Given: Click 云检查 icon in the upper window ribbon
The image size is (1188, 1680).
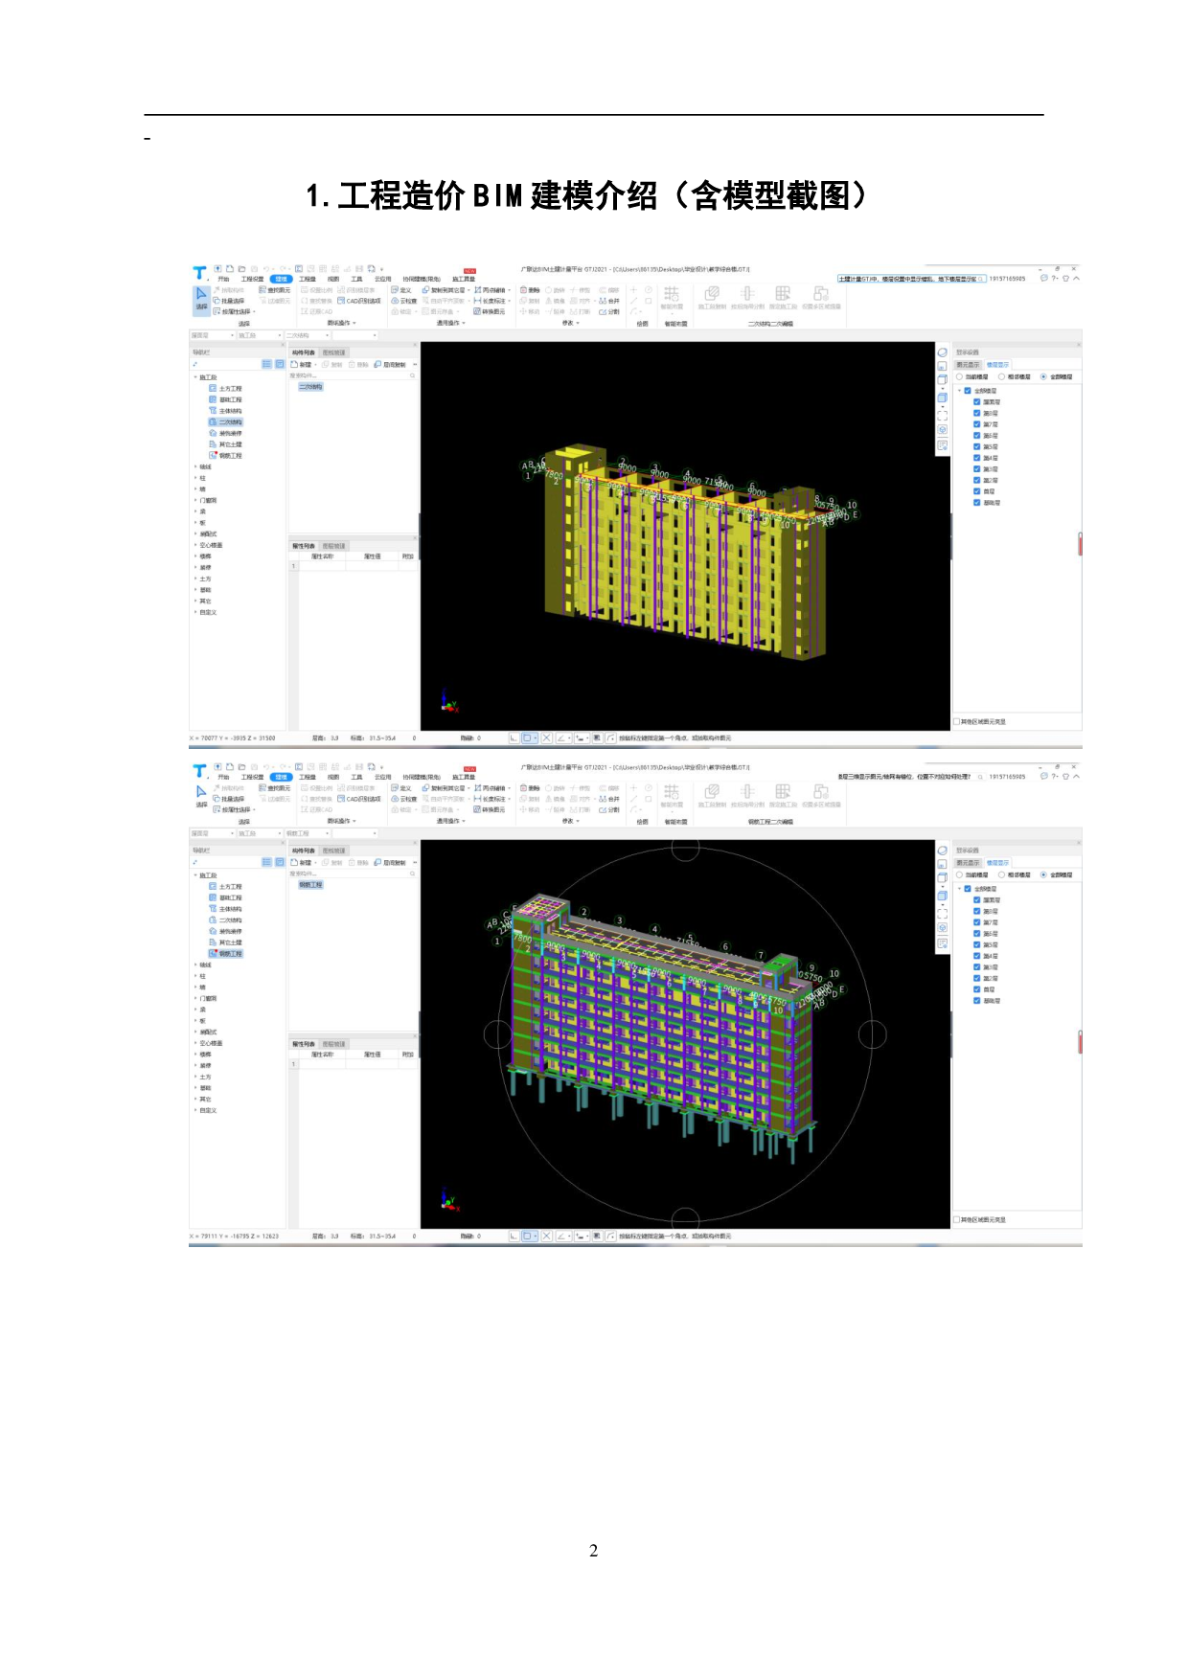Looking at the screenshot, I should (x=404, y=301).
